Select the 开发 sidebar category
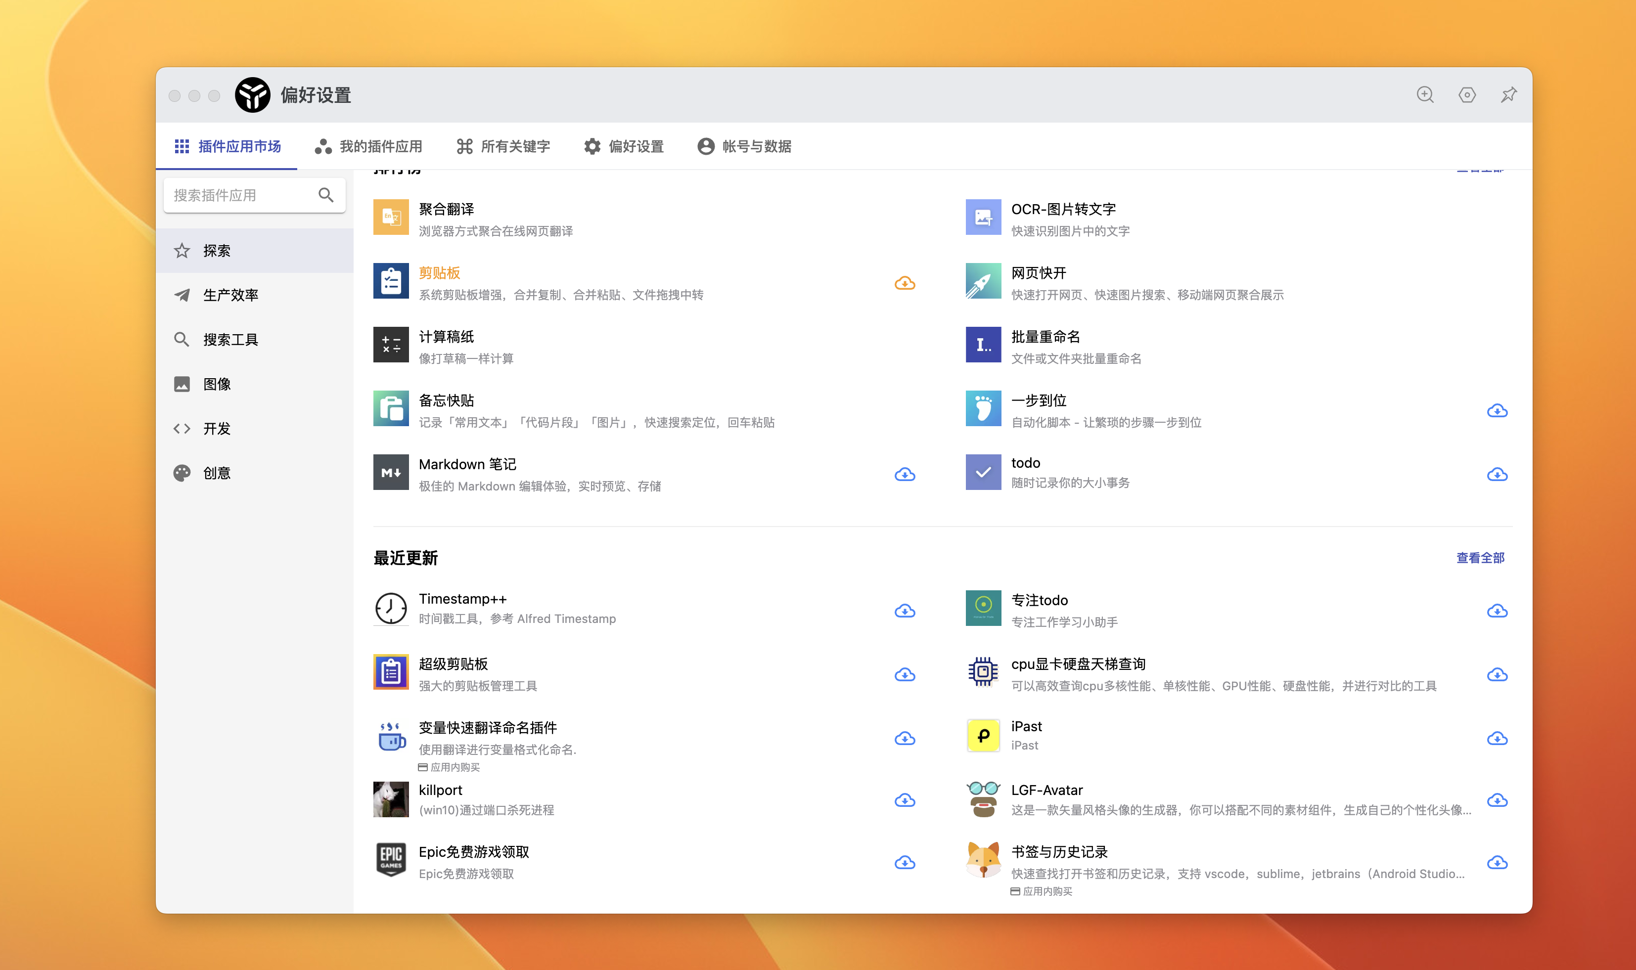 (x=217, y=429)
